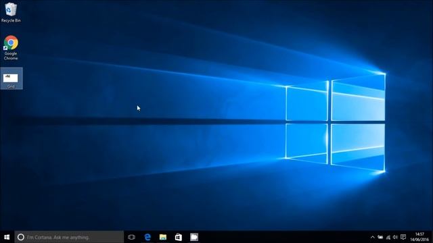
Task: Launch Microsoft Edge from the taskbar
Action: click(x=147, y=237)
